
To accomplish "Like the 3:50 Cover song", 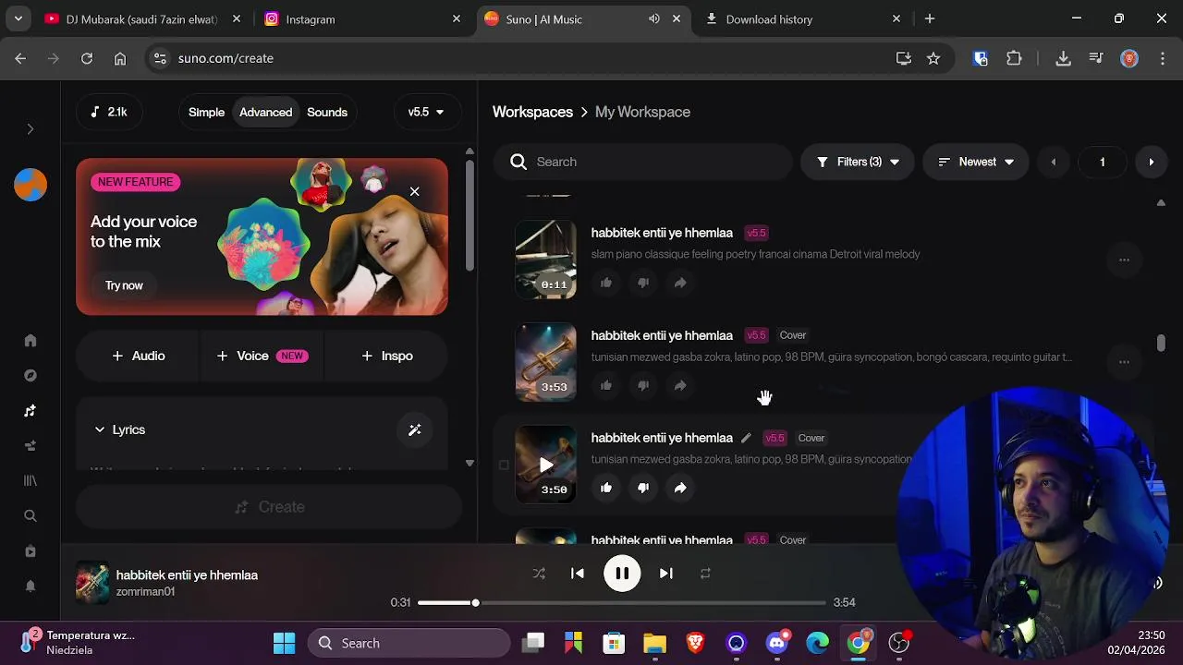I will (606, 488).
